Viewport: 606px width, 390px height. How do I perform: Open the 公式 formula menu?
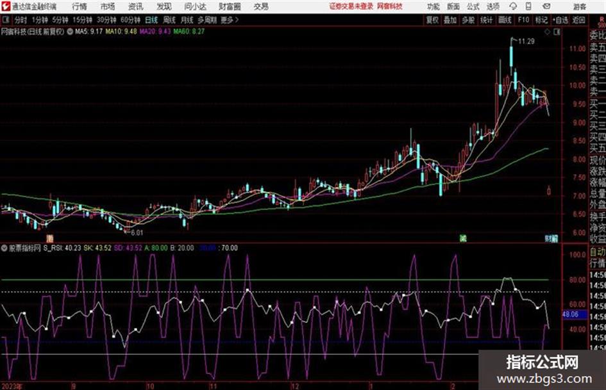[x=473, y=6]
